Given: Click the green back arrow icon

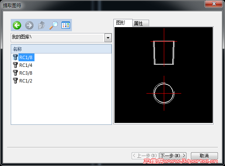Looking at the screenshot, I should coord(17,25).
